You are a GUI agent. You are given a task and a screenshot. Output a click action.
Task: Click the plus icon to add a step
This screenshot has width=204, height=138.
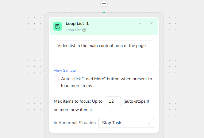point(104,3)
